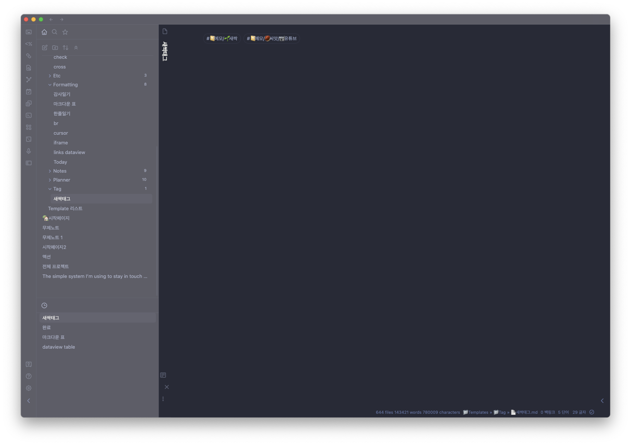The width and height of the screenshot is (631, 445).
Task: Click Templates folder in status bar breadcrumb
Action: pyautogui.click(x=475, y=412)
